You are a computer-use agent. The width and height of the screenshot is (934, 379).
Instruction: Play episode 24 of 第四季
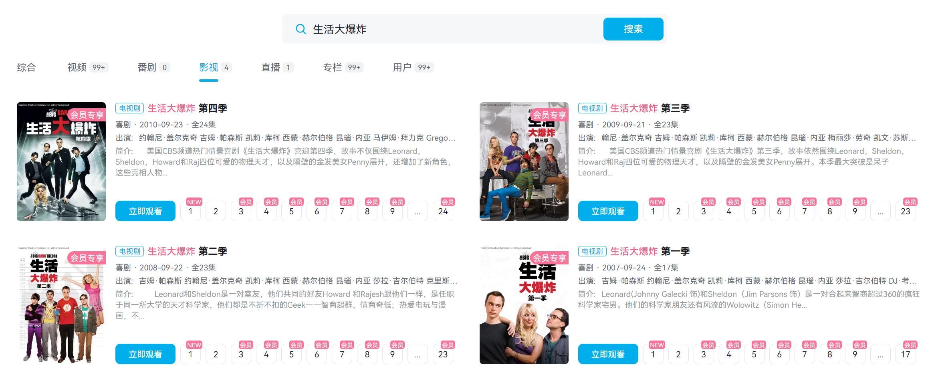(x=443, y=211)
